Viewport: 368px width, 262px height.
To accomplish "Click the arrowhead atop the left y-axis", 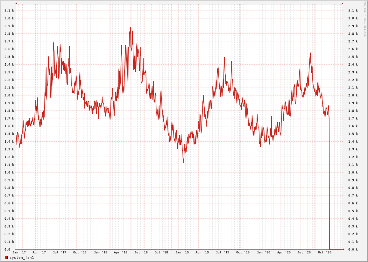I will [x=16, y=4].
